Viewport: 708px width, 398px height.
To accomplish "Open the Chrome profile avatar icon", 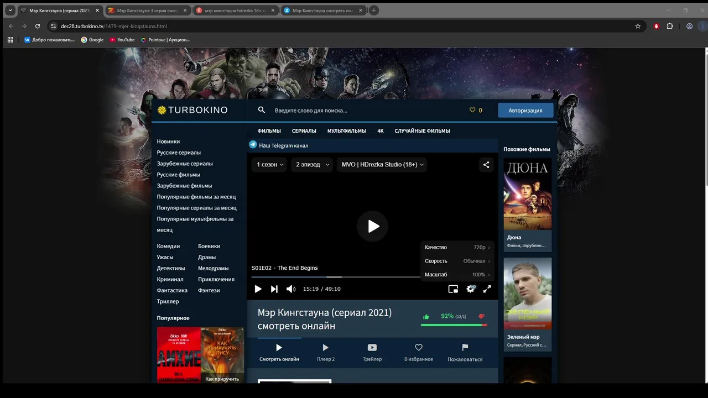I will click(x=689, y=26).
